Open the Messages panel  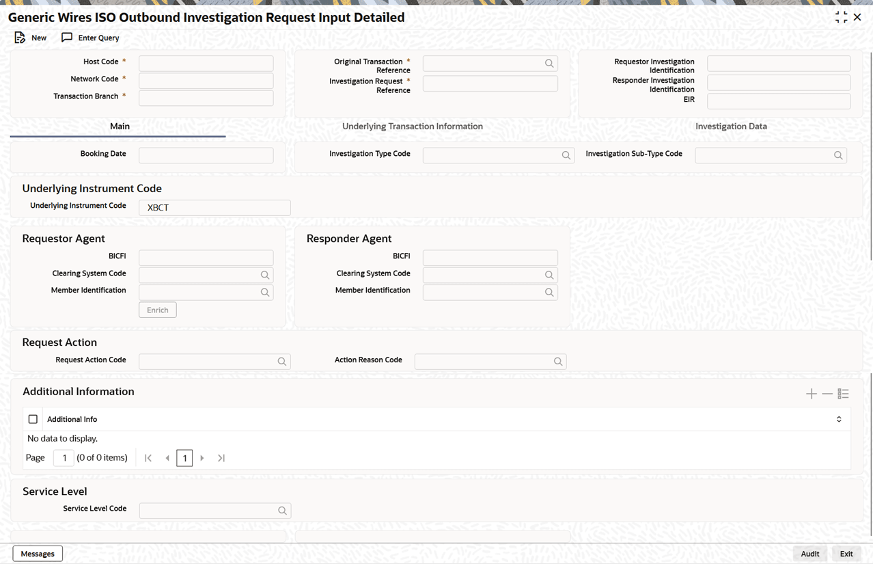pos(38,554)
